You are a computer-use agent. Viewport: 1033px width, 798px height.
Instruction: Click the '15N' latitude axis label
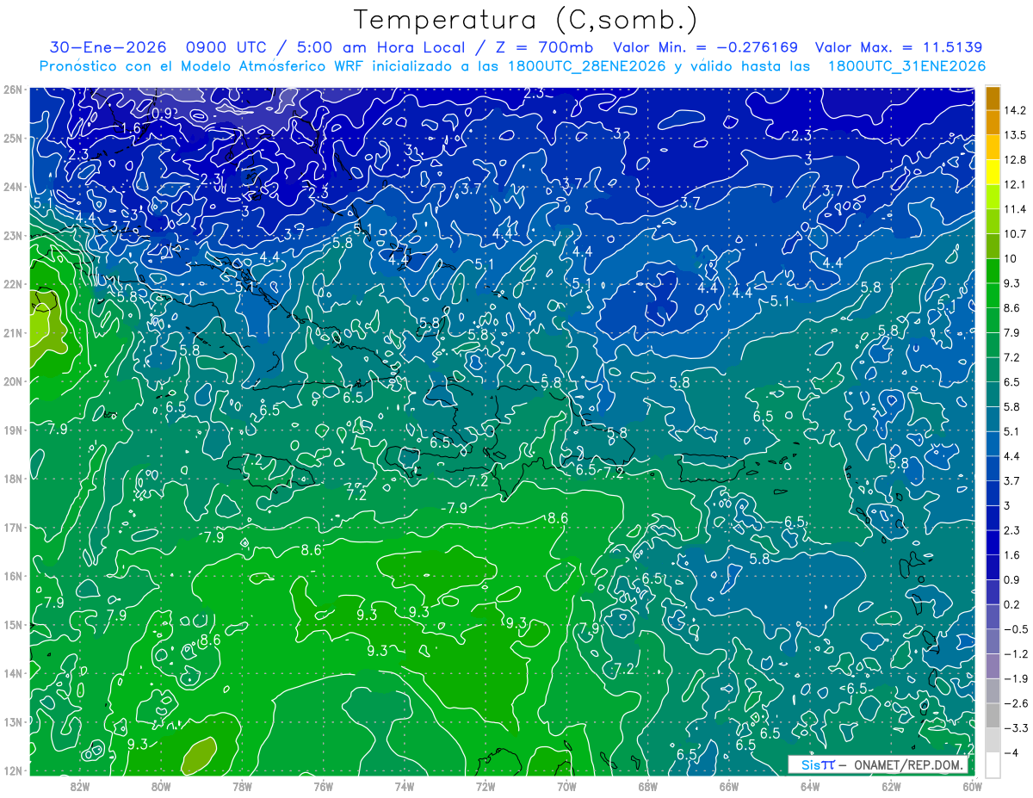click(12, 624)
